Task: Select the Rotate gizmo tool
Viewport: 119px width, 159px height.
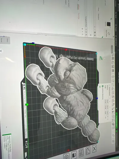Action: (113, 81)
